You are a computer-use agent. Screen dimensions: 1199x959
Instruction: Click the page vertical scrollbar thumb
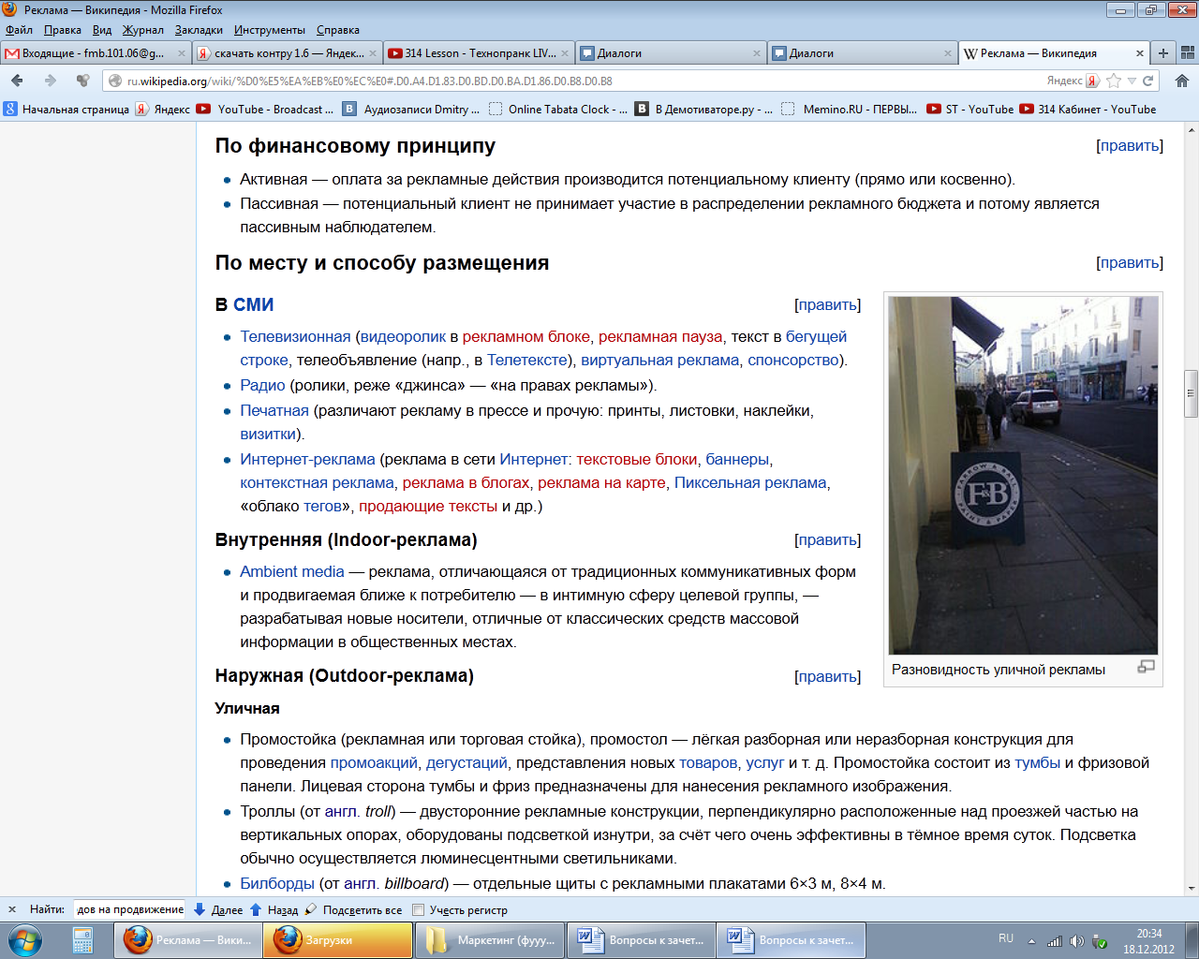[x=1192, y=393]
